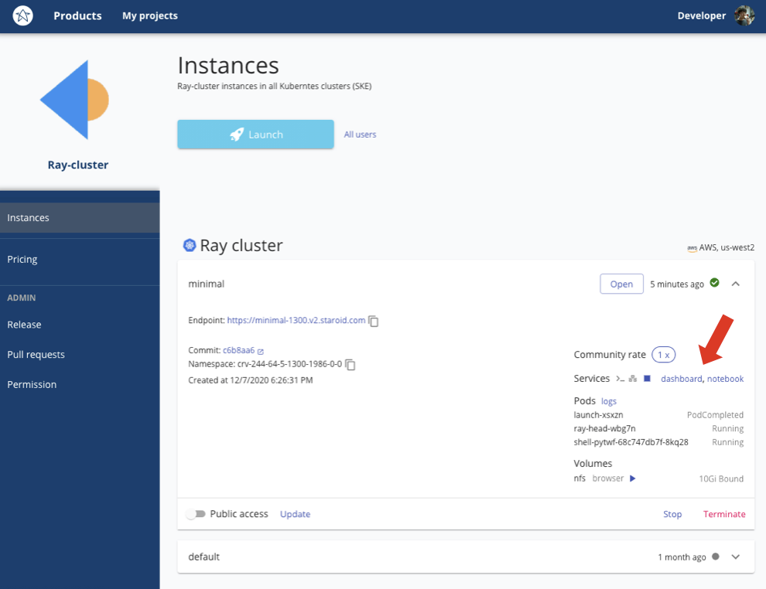Update public access setting

pyautogui.click(x=295, y=514)
